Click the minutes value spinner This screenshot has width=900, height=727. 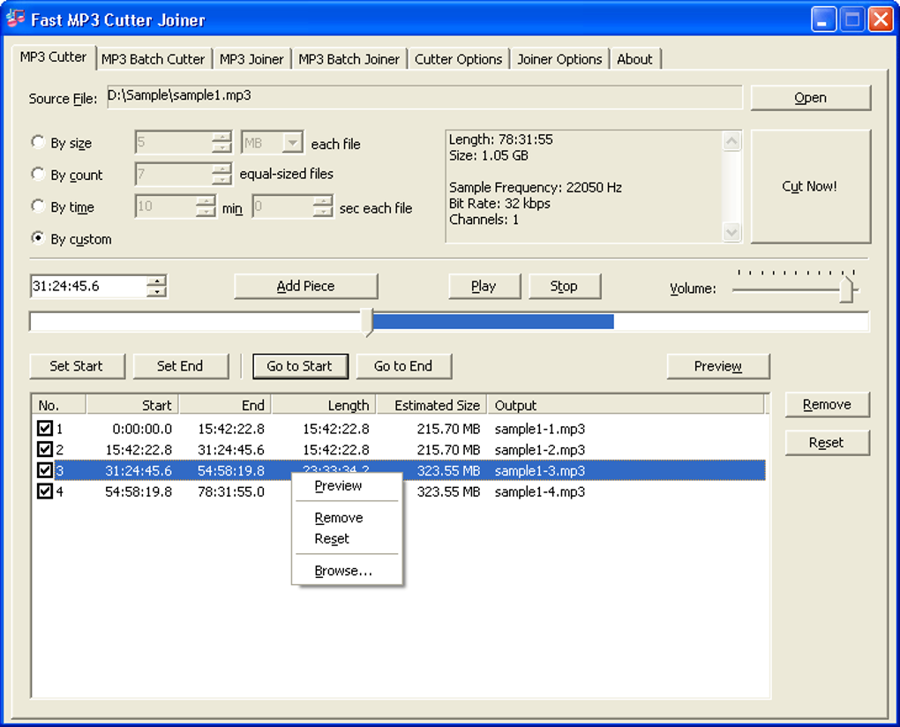point(206,206)
